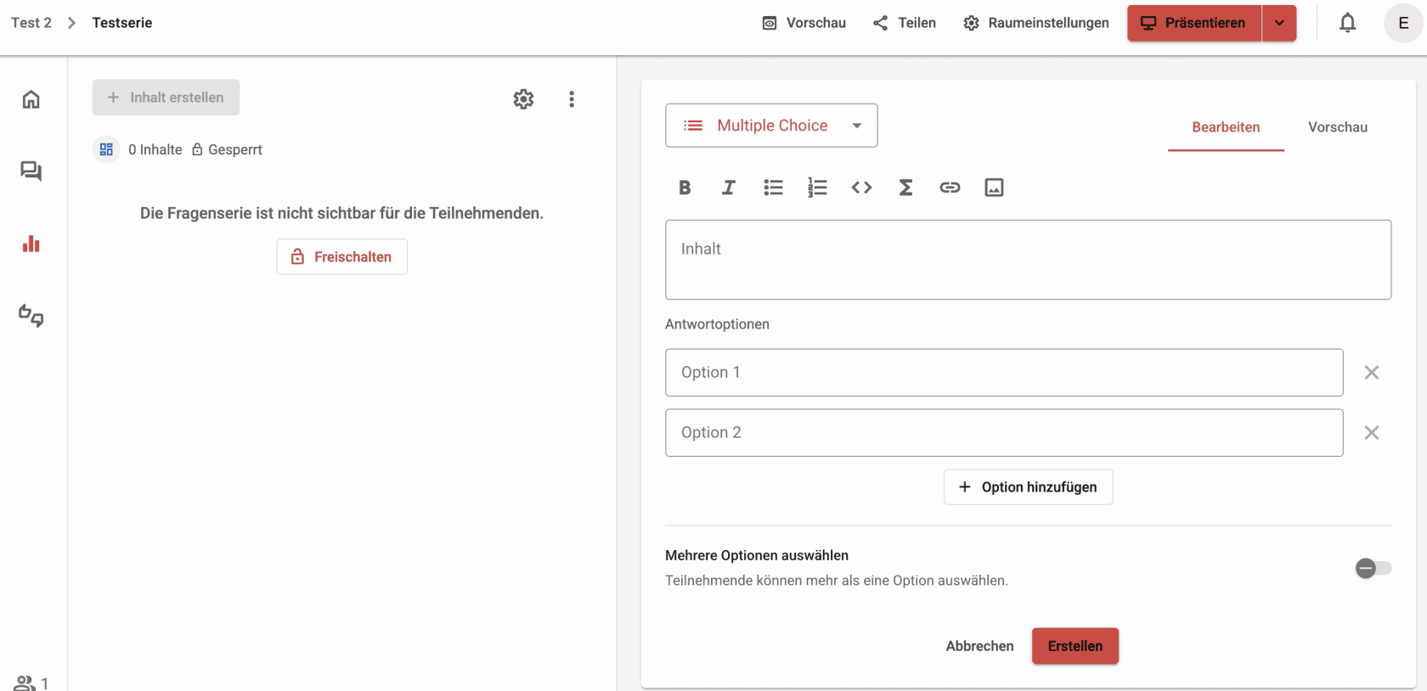Image resolution: width=1427 pixels, height=691 pixels.
Task: Apply italic formatting in editor
Action: (x=729, y=188)
